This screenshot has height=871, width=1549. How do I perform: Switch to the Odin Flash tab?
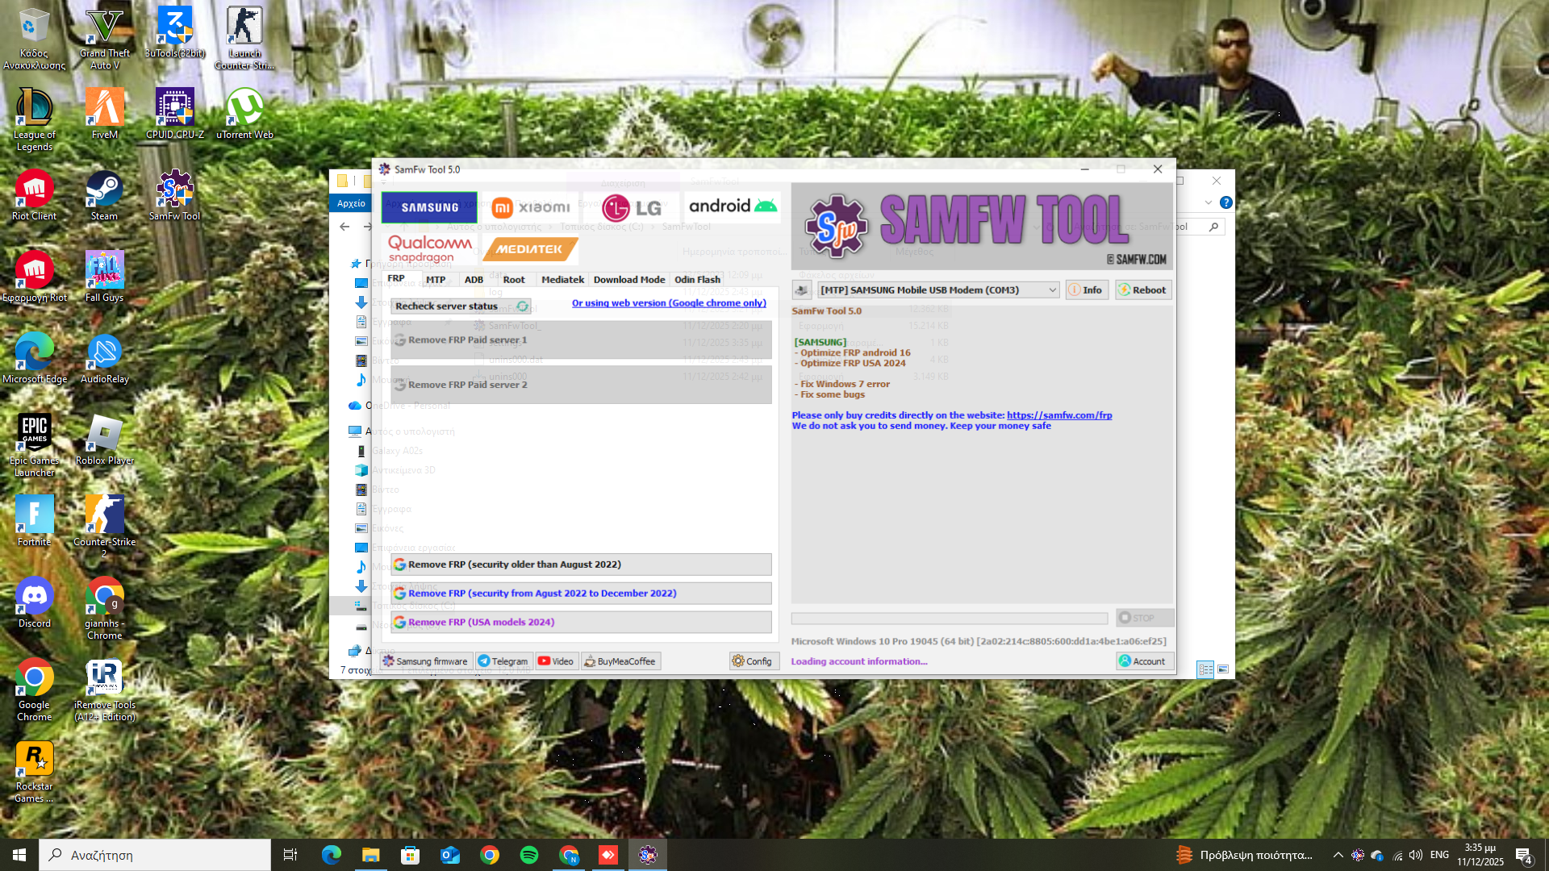click(697, 280)
